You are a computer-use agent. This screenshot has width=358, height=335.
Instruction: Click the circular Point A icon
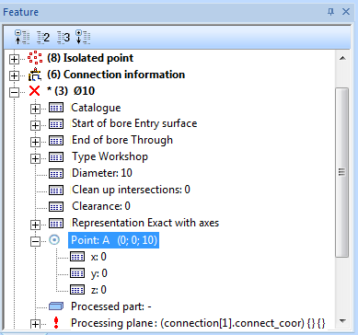tap(54, 240)
